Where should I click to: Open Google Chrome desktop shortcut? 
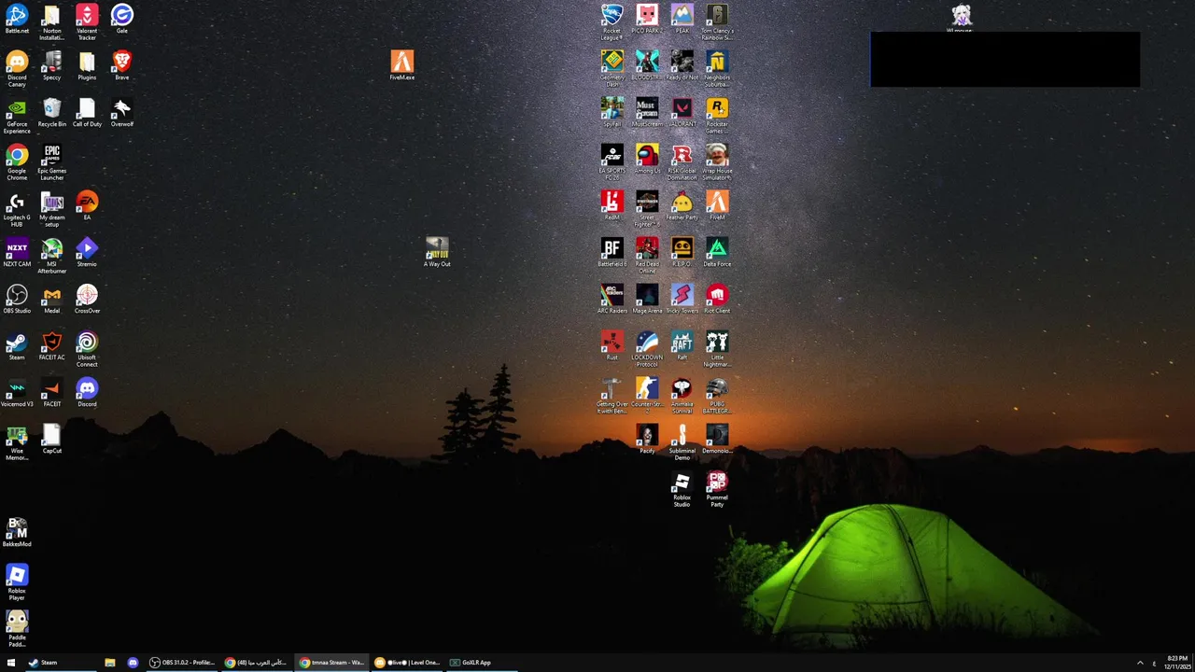17,161
